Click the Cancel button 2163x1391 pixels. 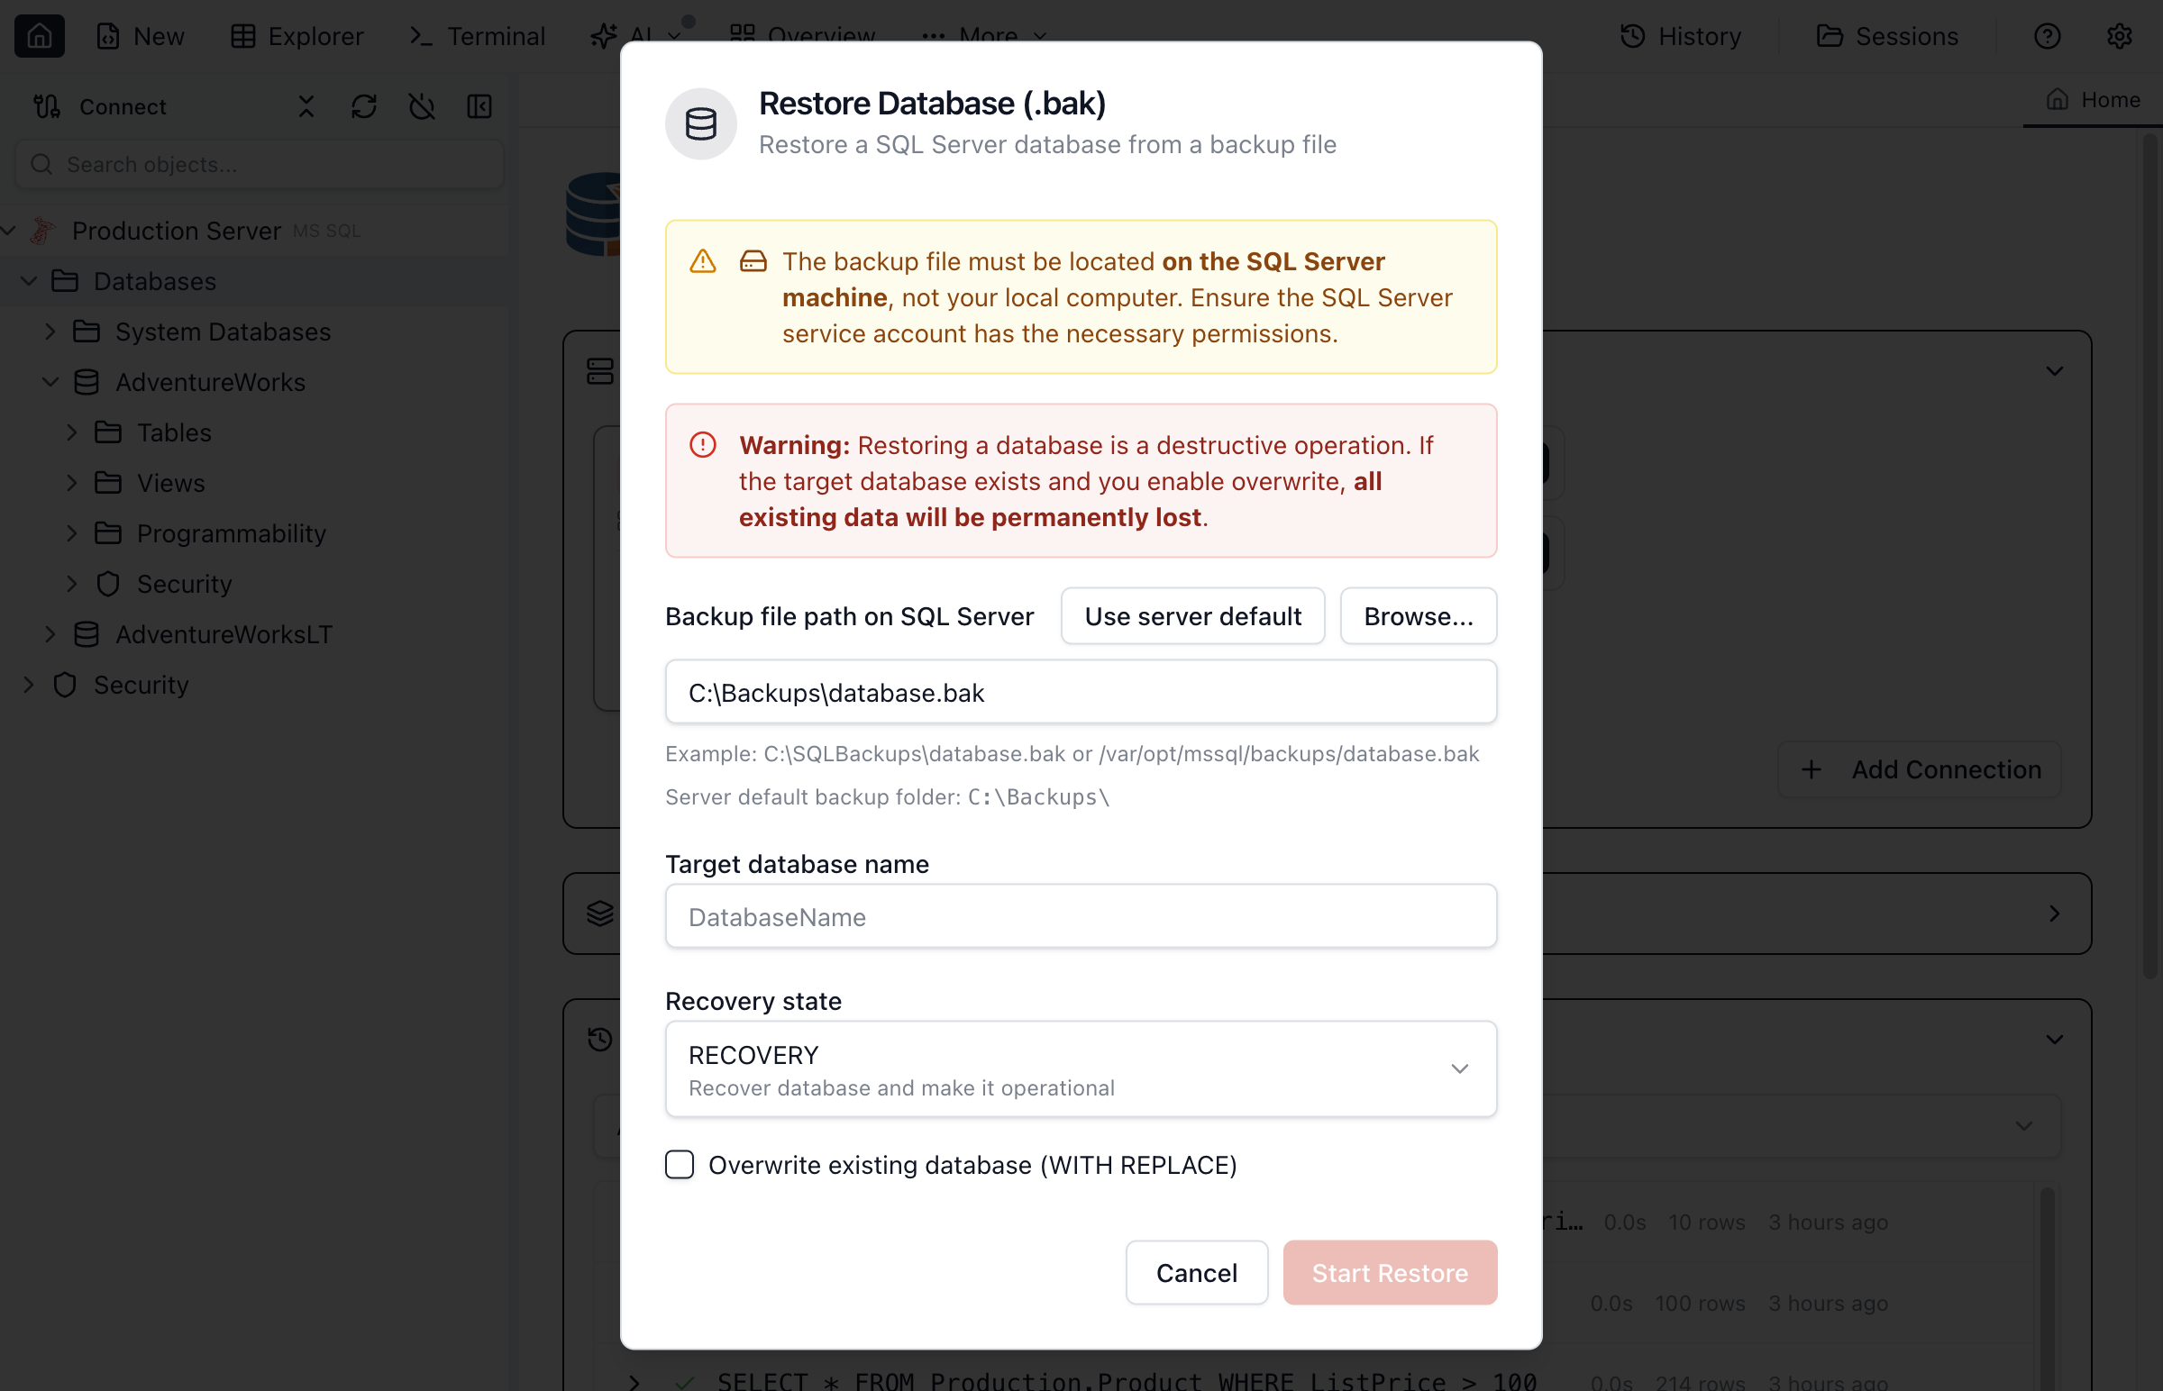coord(1196,1274)
